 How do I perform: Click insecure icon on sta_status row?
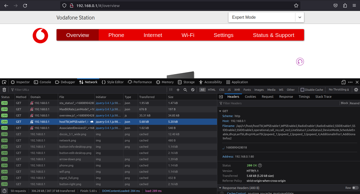[32, 103]
